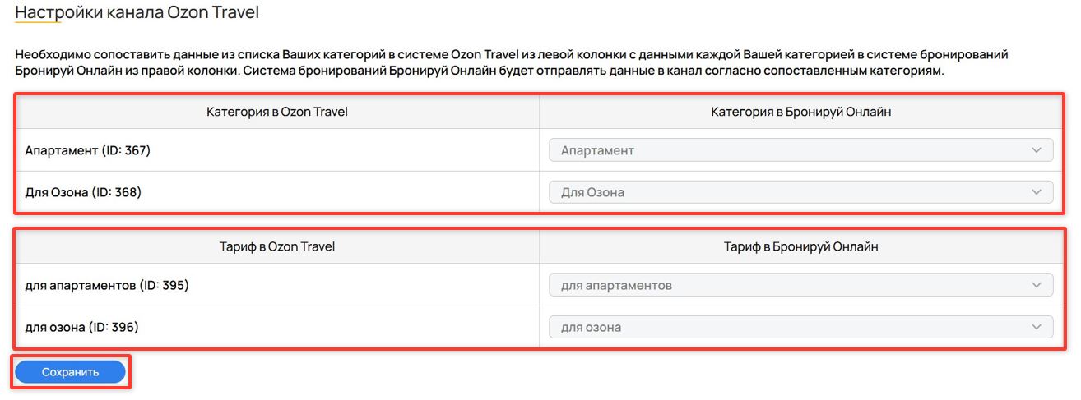Click the Тариф в Бронируй Онлайн header
This screenshot has width=1081, height=400.
point(800,246)
